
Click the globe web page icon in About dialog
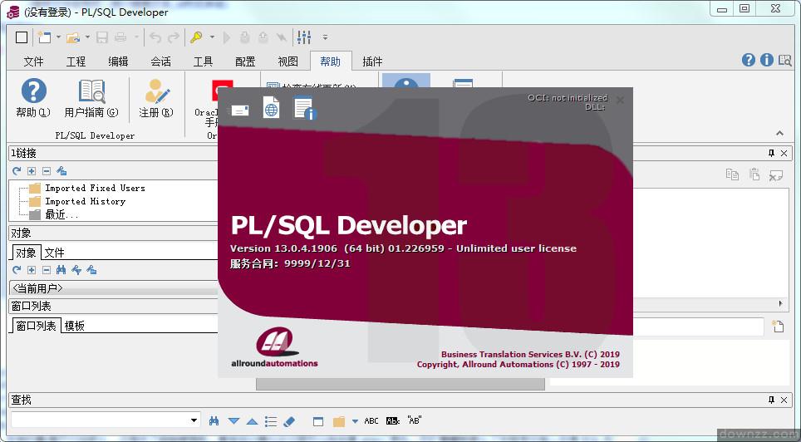click(x=271, y=107)
